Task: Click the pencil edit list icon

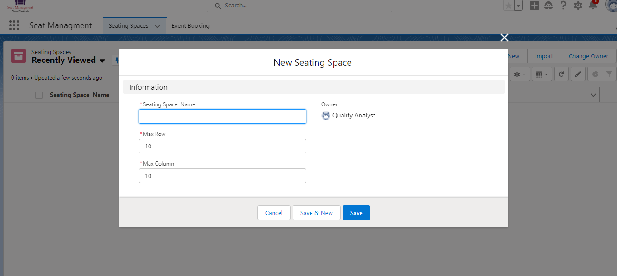Action: pyautogui.click(x=578, y=74)
